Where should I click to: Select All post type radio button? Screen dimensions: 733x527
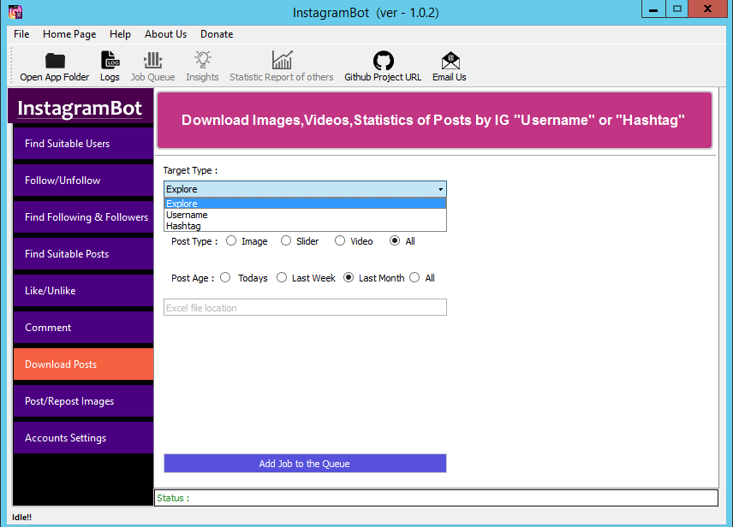(395, 240)
